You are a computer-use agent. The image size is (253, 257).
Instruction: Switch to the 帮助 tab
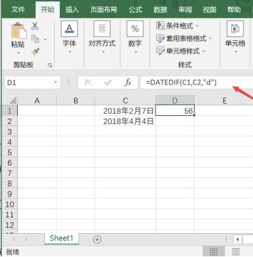point(234,10)
